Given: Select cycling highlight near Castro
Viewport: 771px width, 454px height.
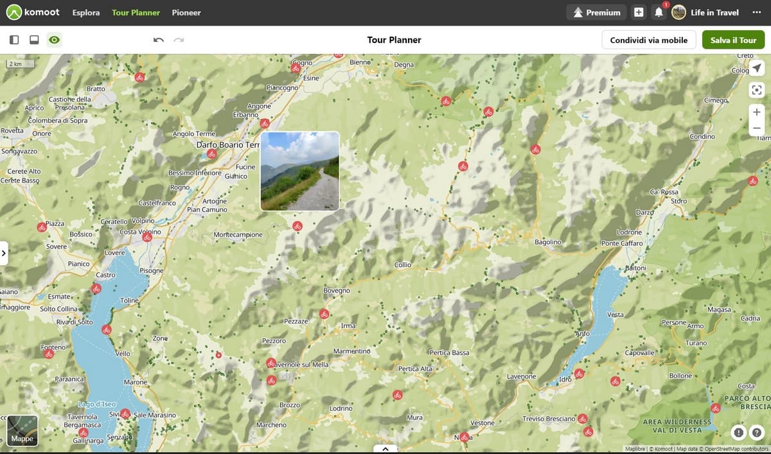Looking at the screenshot, I should pyautogui.click(x=96, y=289).
